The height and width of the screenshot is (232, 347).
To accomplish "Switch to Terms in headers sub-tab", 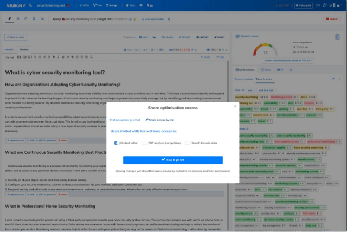I will 244,79.
